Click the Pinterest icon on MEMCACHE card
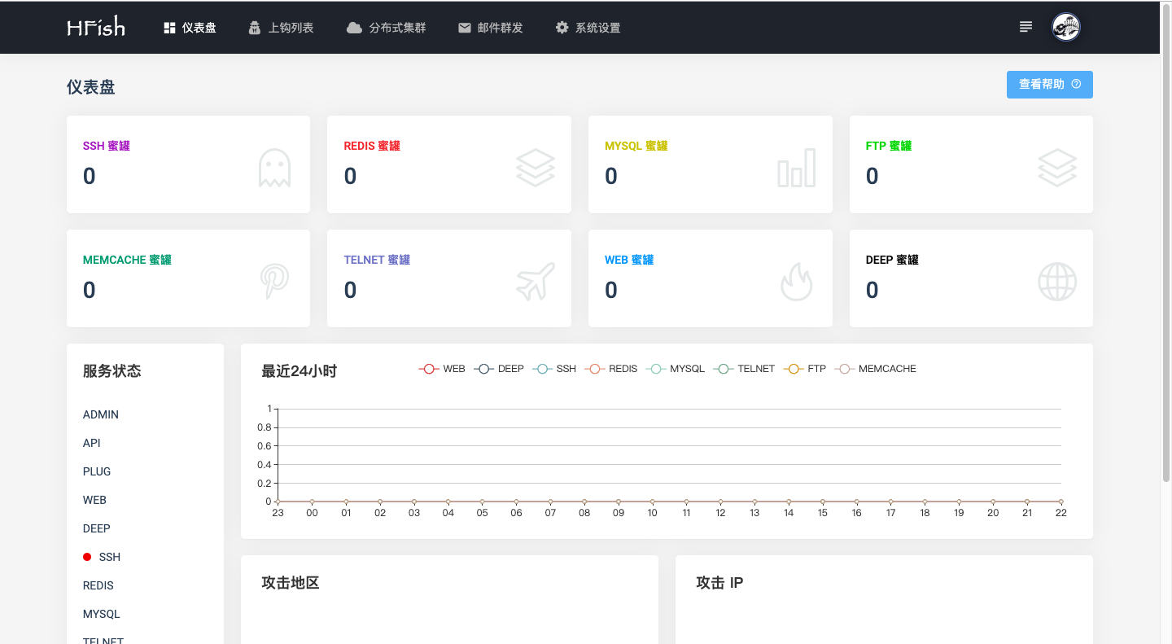The width and height of the screenshot is (1172, 644). coord(274,282)
